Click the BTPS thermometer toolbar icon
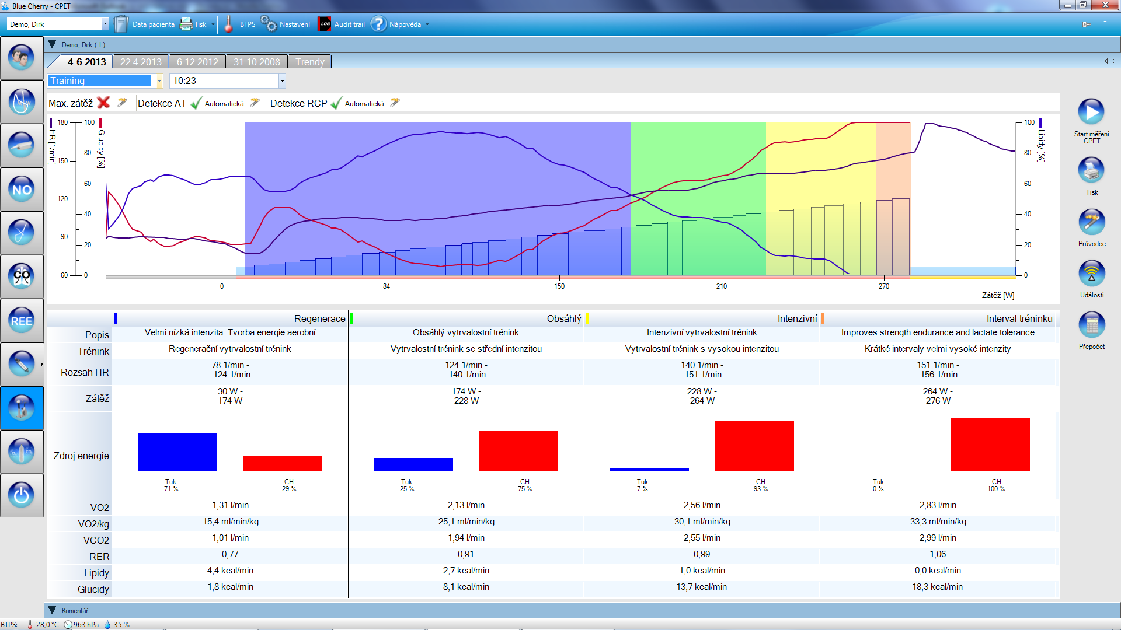The height and width of the screenshot is (630, 1121). (228, 24)
